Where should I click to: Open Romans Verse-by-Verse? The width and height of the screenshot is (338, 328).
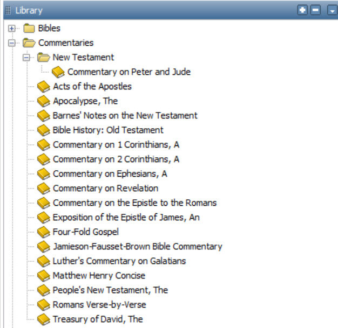click(x=99, y=305)
